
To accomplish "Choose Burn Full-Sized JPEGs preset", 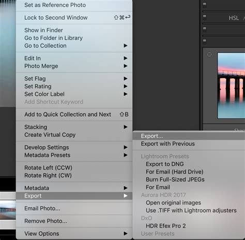I will click(x=189, y=179).
